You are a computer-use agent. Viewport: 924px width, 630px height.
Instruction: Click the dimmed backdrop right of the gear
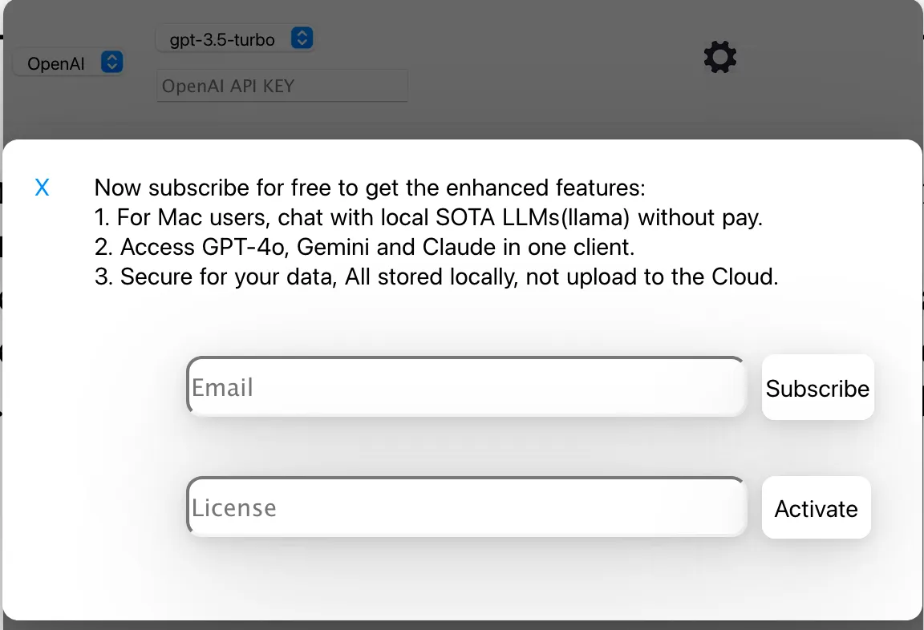(x=826, y=64)
